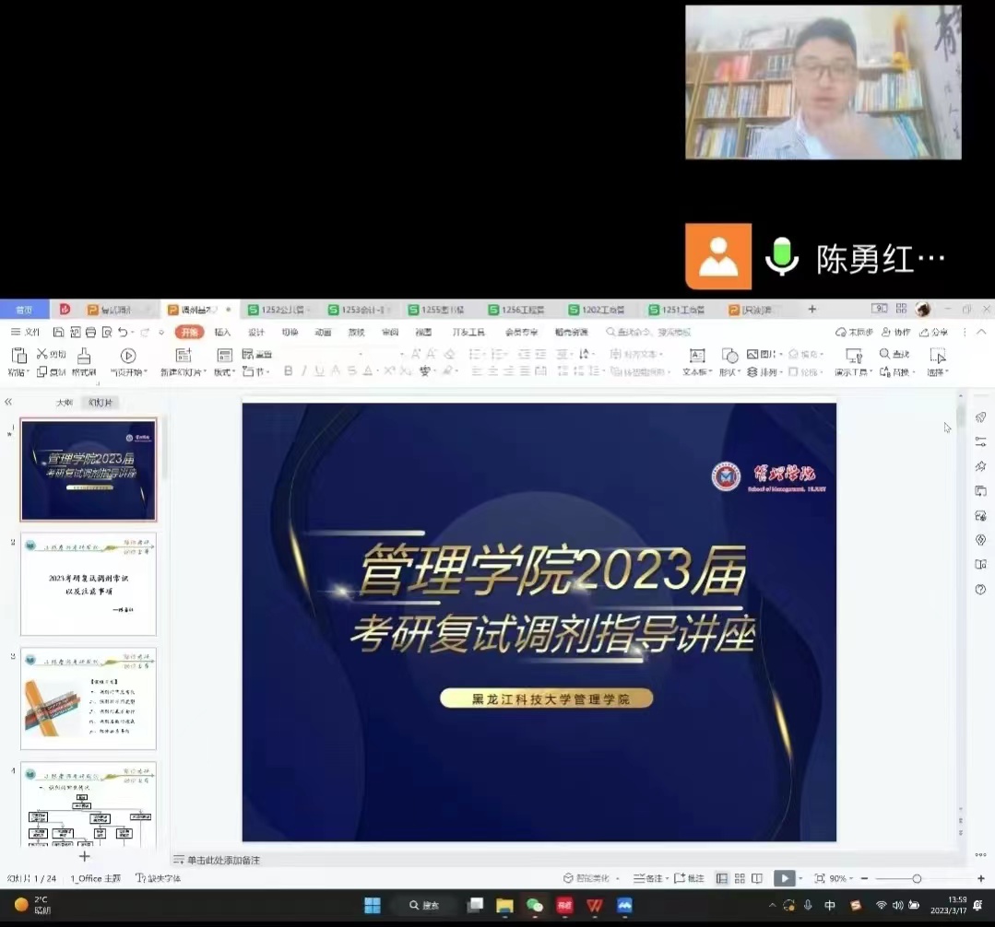Collapse the ribbon using the chevron

(x=981, y=332)
